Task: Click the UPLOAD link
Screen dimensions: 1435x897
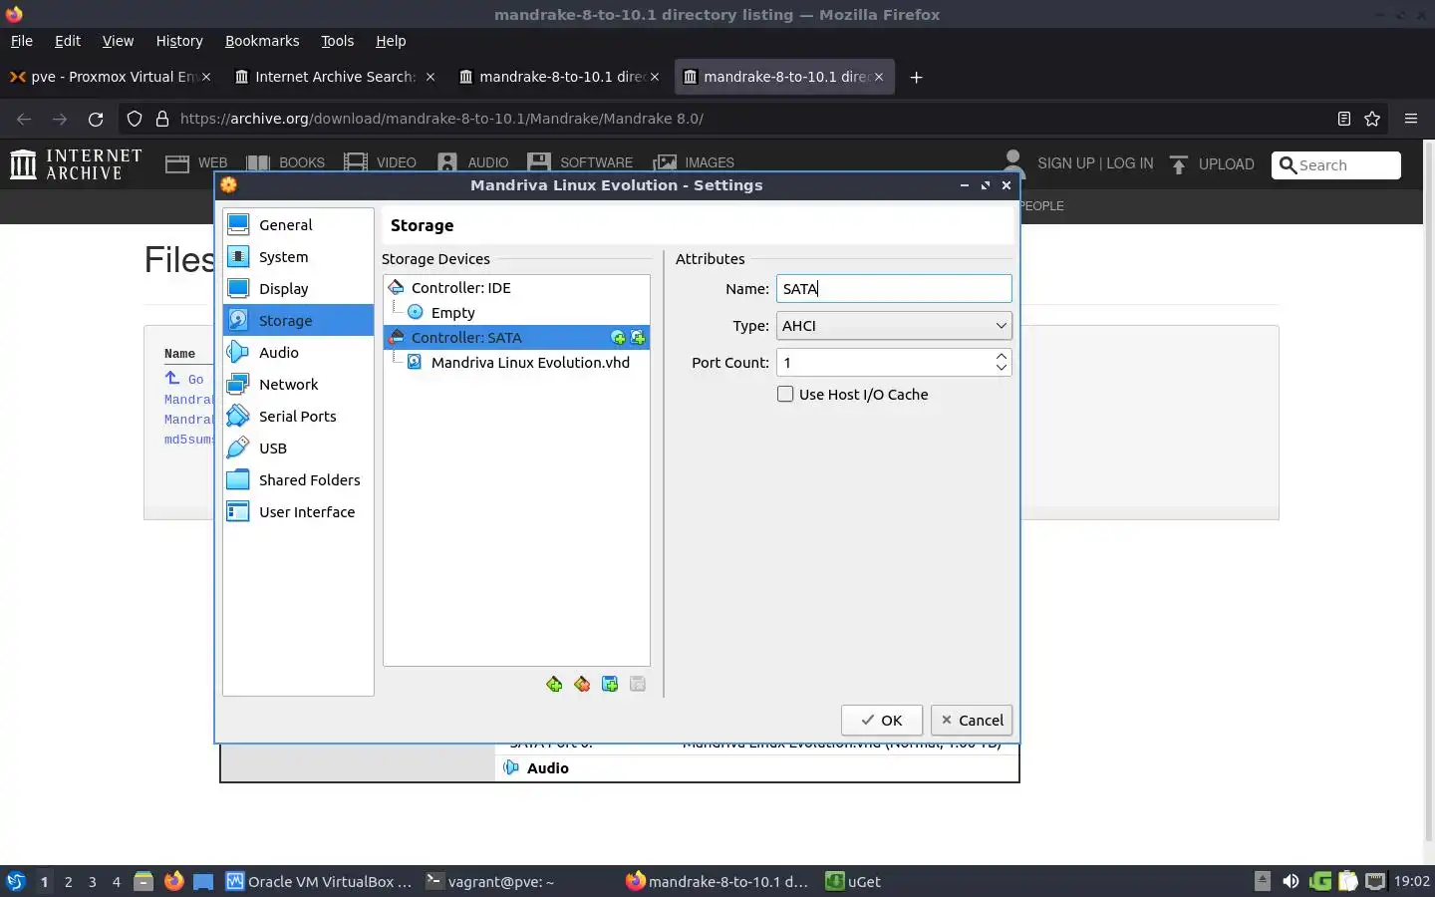Action: tap(1211, 164)
